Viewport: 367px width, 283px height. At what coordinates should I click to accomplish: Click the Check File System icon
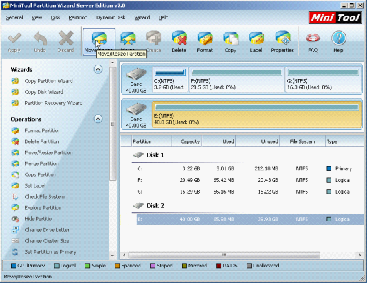(16, 197)
